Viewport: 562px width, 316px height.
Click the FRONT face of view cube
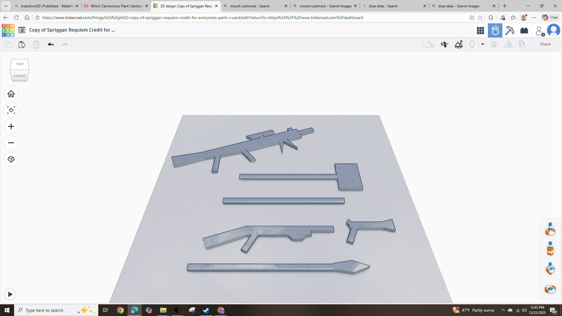(x=20, y=76)
